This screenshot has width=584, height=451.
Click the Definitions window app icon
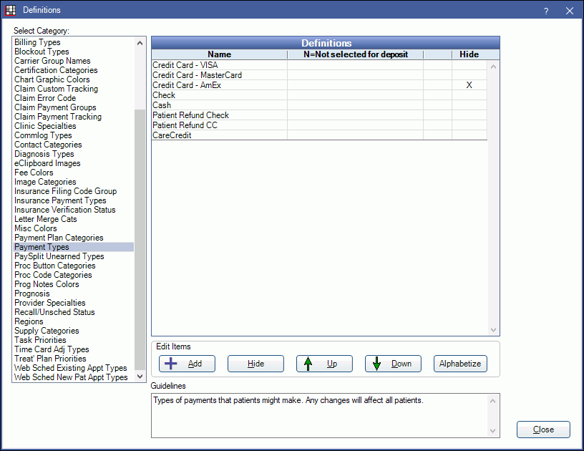point(11,10)
